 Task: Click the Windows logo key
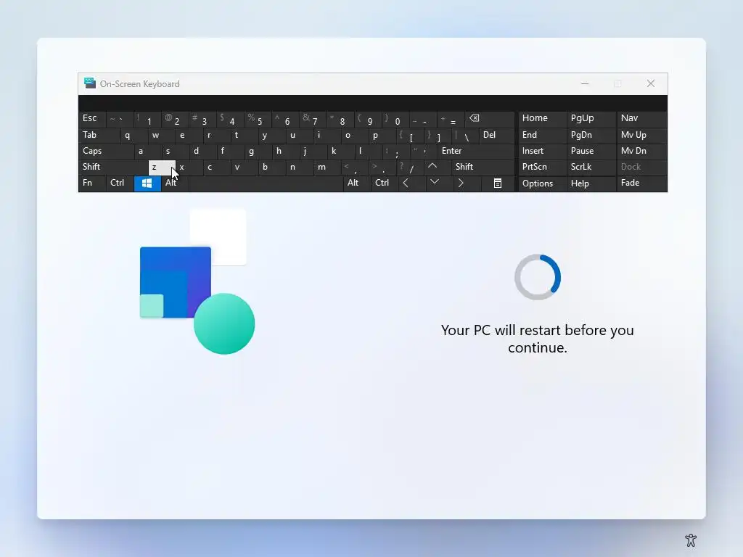(x=147, y=183)
